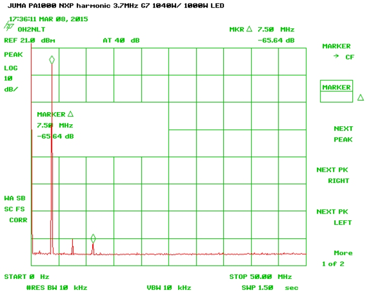Image resolution: width=366 pixels, height=295 pixels.
Task: Click the START 0 Hz frequency label
Action: click(x=27, y=277)
